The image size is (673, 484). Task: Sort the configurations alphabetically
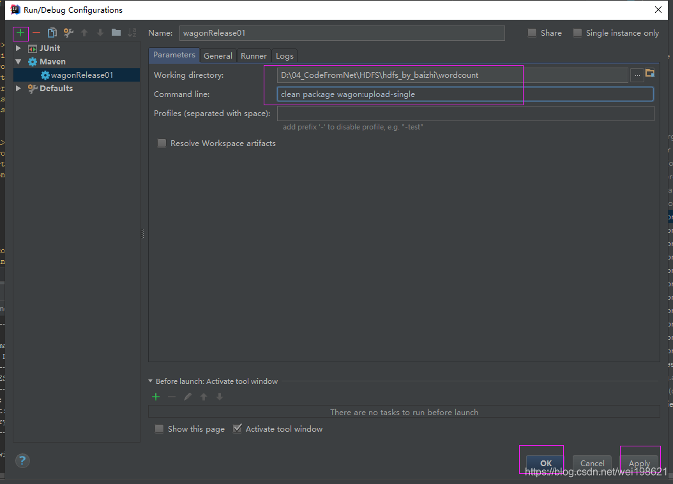click(x=132, y=33)
